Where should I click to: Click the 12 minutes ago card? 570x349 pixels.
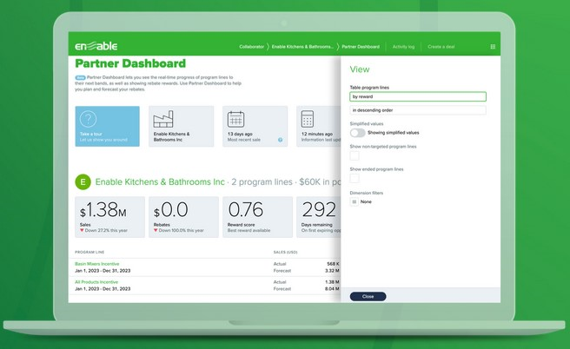318,127
